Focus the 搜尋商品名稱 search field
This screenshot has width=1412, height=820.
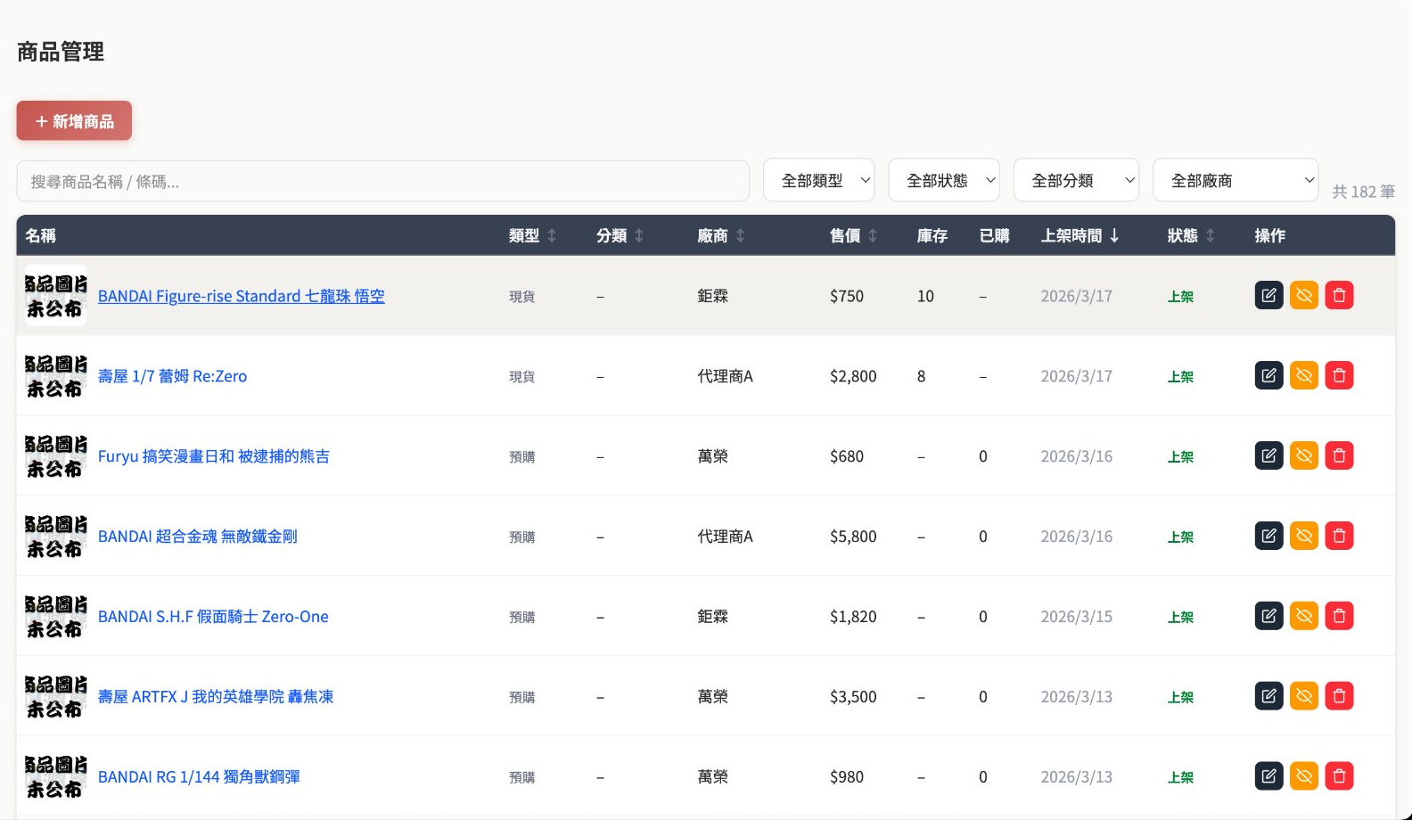click(x=382, y=181)
